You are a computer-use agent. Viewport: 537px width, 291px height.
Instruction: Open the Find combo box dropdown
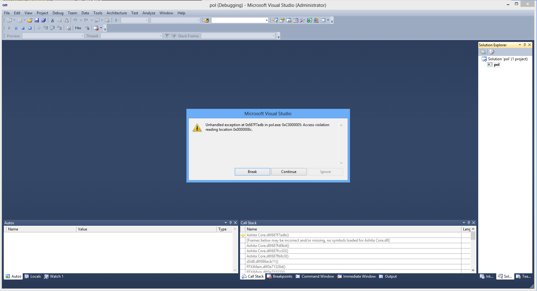point(266,20)
